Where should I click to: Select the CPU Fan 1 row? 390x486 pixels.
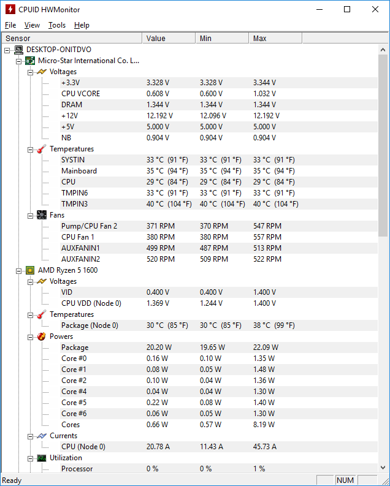(x=219, y=237)
